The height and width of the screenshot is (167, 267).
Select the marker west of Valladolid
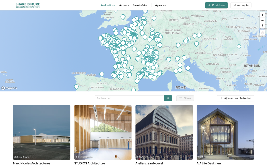(76, 87)
